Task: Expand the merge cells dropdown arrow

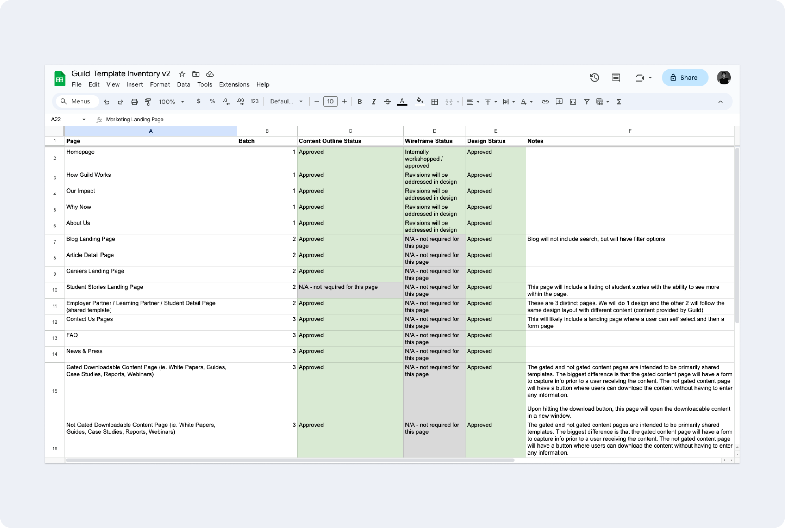Action: click(458, 102)
